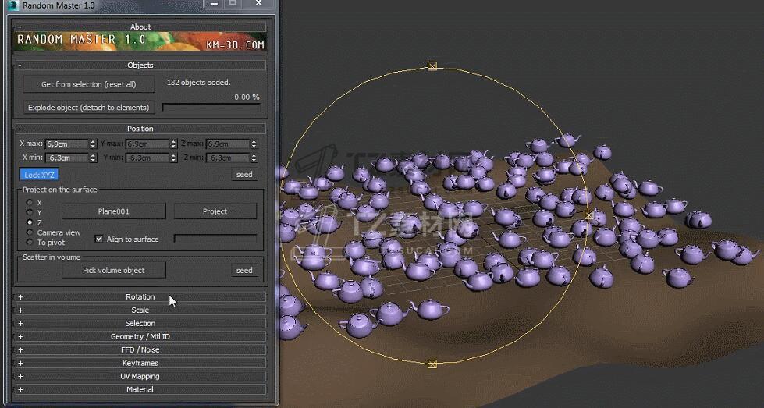Image resolution: width=764 pixels, height=408 pixels.
Task: Click the X max value input field
Action: (x=66, y=144)
